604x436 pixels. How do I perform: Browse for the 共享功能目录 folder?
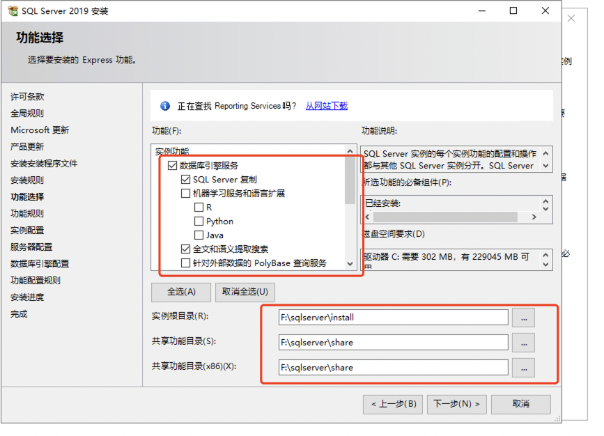pos(523,342)
